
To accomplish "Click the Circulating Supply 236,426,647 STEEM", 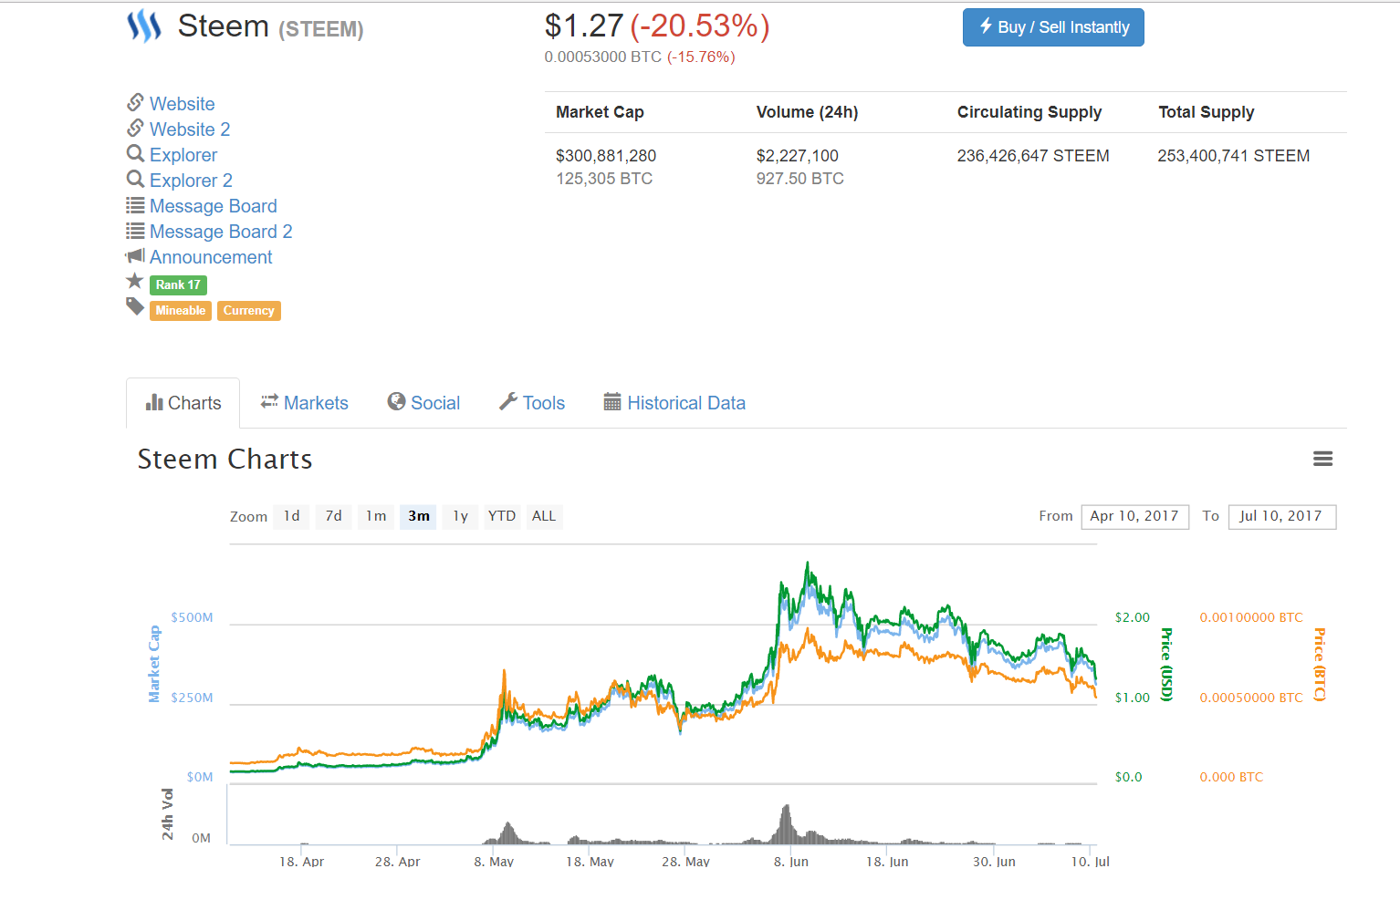I will coord(1033,156).
